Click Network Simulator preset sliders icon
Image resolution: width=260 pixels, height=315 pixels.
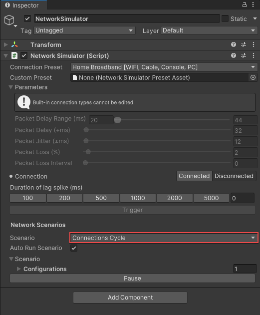click(244, 55)
